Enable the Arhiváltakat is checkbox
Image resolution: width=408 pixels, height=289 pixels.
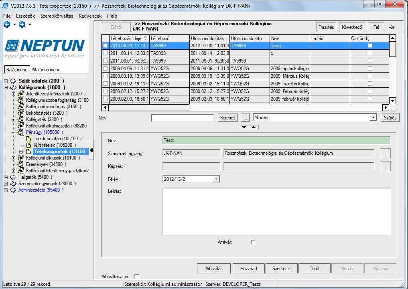137,277
